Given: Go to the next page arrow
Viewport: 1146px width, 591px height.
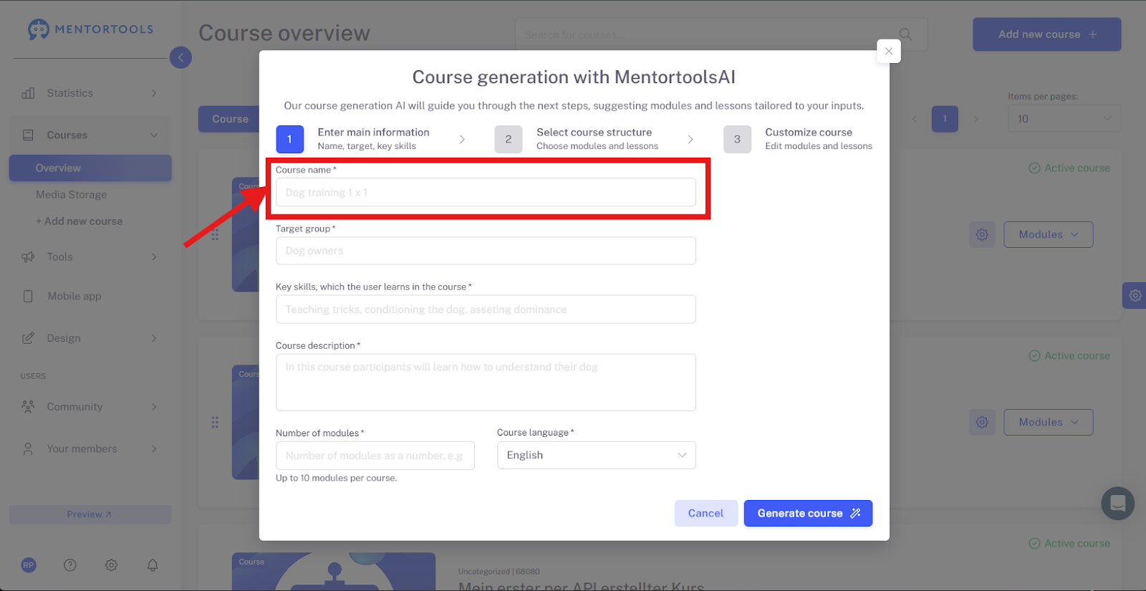Looking at the screenshot, I should pos(976,119).
